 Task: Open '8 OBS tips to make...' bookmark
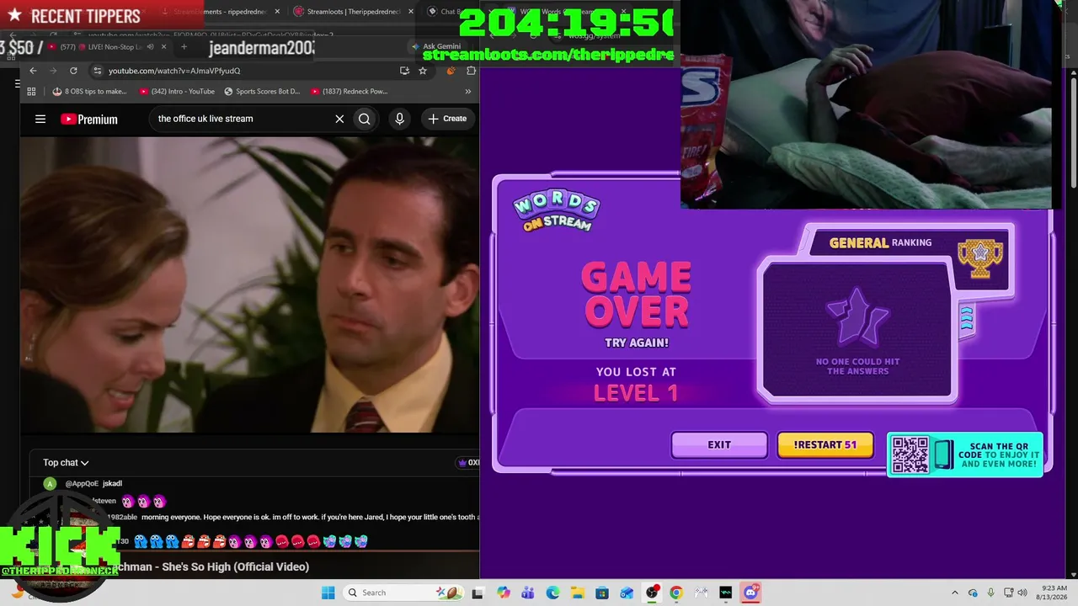point(90,92)
